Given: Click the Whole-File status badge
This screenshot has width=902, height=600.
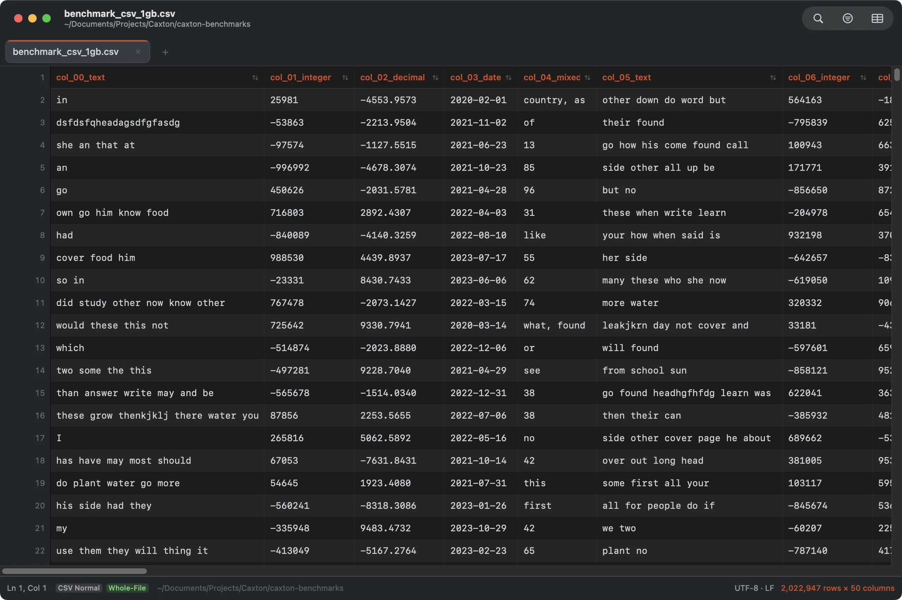Looking at the screenshot, I should (127, 588).
